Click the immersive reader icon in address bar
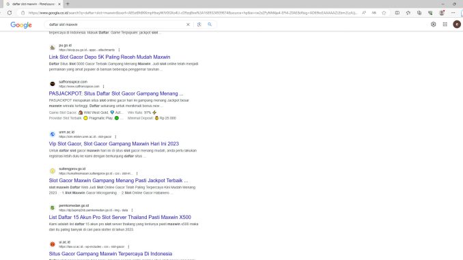Image resolution: width=463 pixels, height=260 pixels. click(x=374, y=13)
